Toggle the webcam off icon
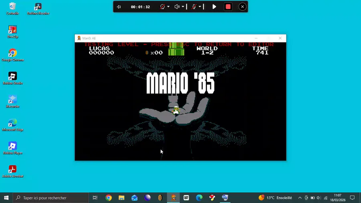The width and height of the screenshot is (361, 203). tap(162, 7)
